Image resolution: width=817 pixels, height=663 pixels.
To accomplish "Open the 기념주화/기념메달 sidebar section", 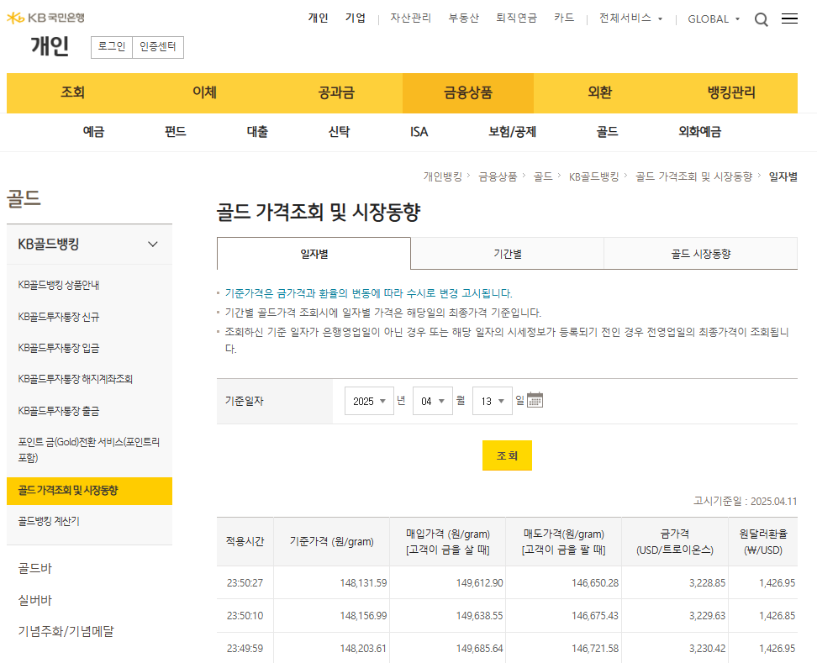I will [66, 631].
